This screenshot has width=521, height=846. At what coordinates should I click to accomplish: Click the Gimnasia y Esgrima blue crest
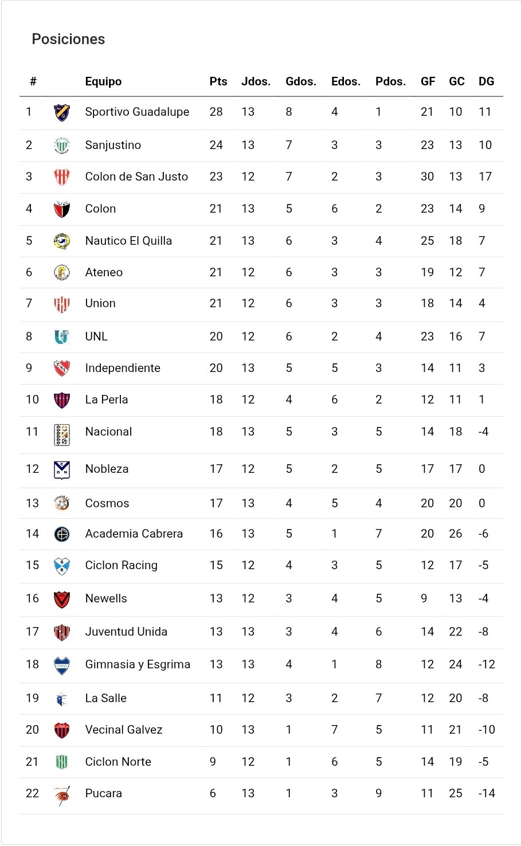pyautogui.click(x=62, y=665)
